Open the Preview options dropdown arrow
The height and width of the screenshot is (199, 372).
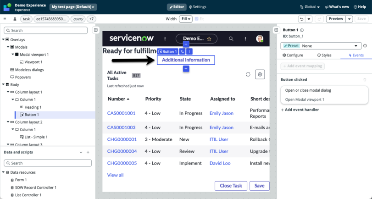click(349, 19)
